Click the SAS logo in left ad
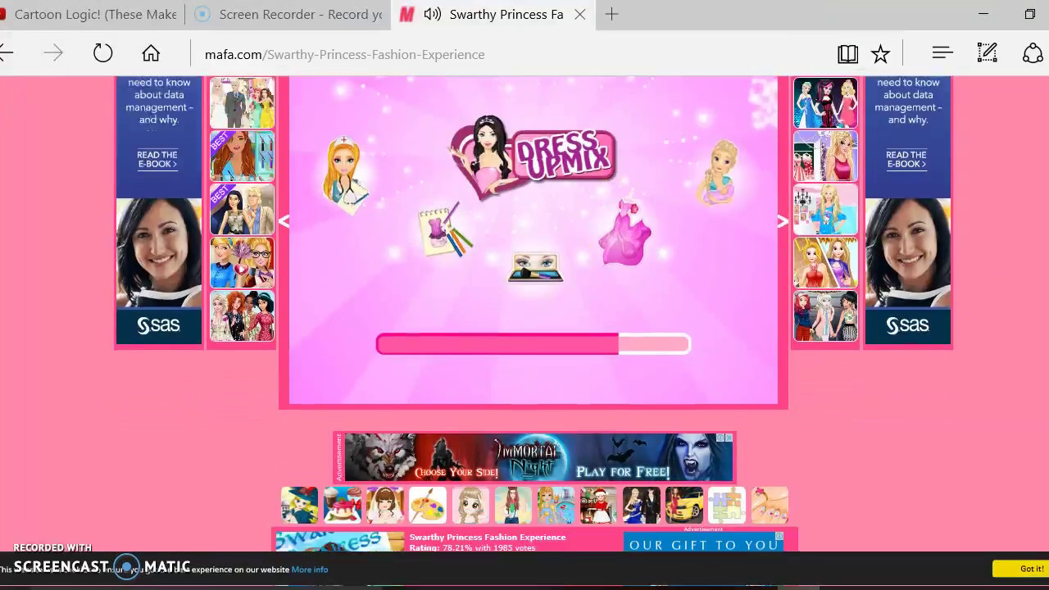The width and height of the screenshot is (1049, 590). (158, 325)
